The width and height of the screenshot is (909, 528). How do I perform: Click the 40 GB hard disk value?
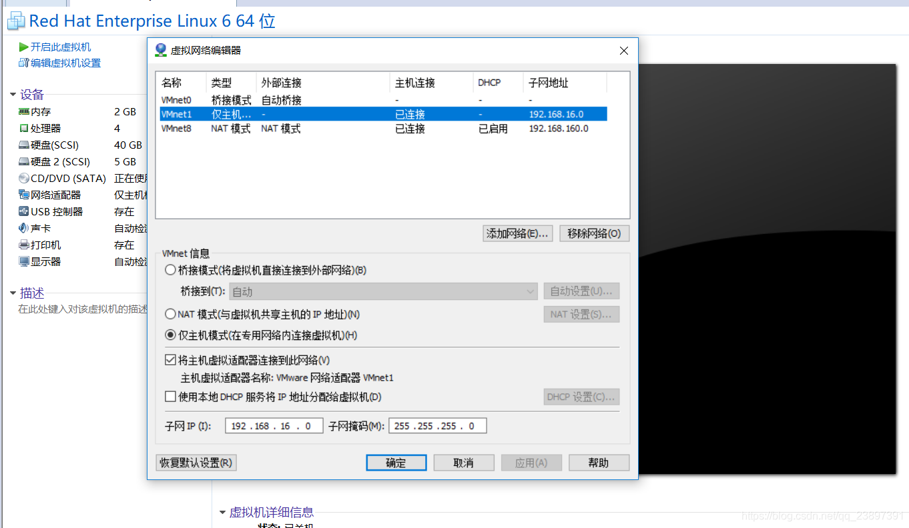click(x=128, y=145)
